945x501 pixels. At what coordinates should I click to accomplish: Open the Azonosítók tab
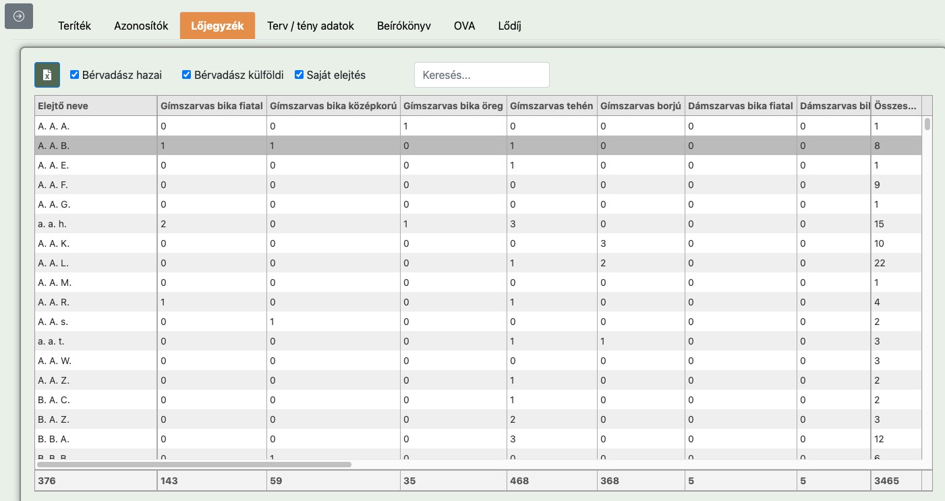coord(141,26)
